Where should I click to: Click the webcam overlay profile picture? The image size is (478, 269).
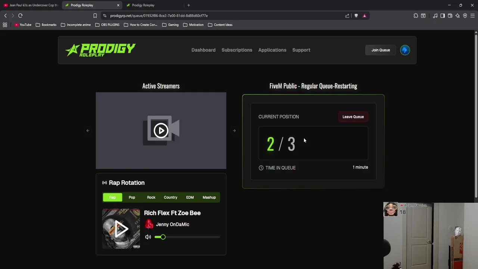(391, 209)
